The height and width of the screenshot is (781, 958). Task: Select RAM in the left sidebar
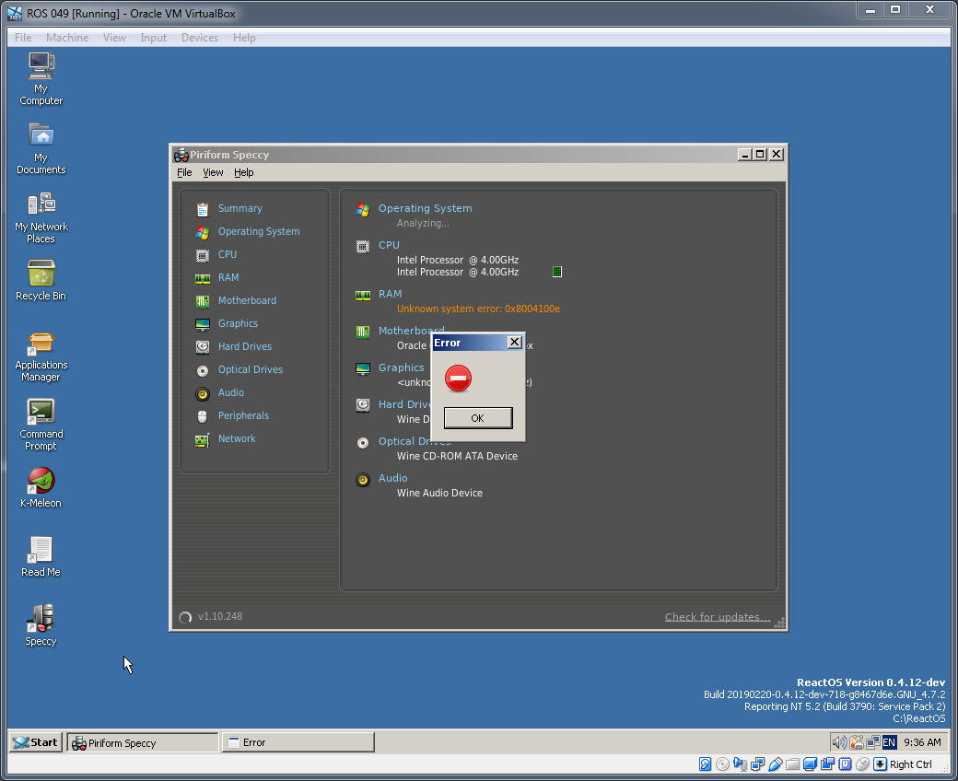[x=228, y=278]
